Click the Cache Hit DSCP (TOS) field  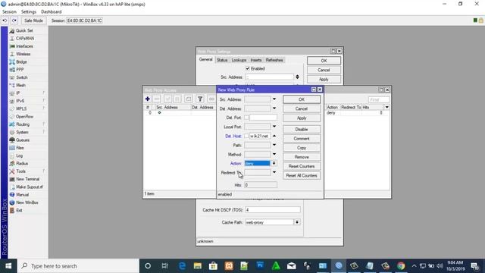click(273, 210)
